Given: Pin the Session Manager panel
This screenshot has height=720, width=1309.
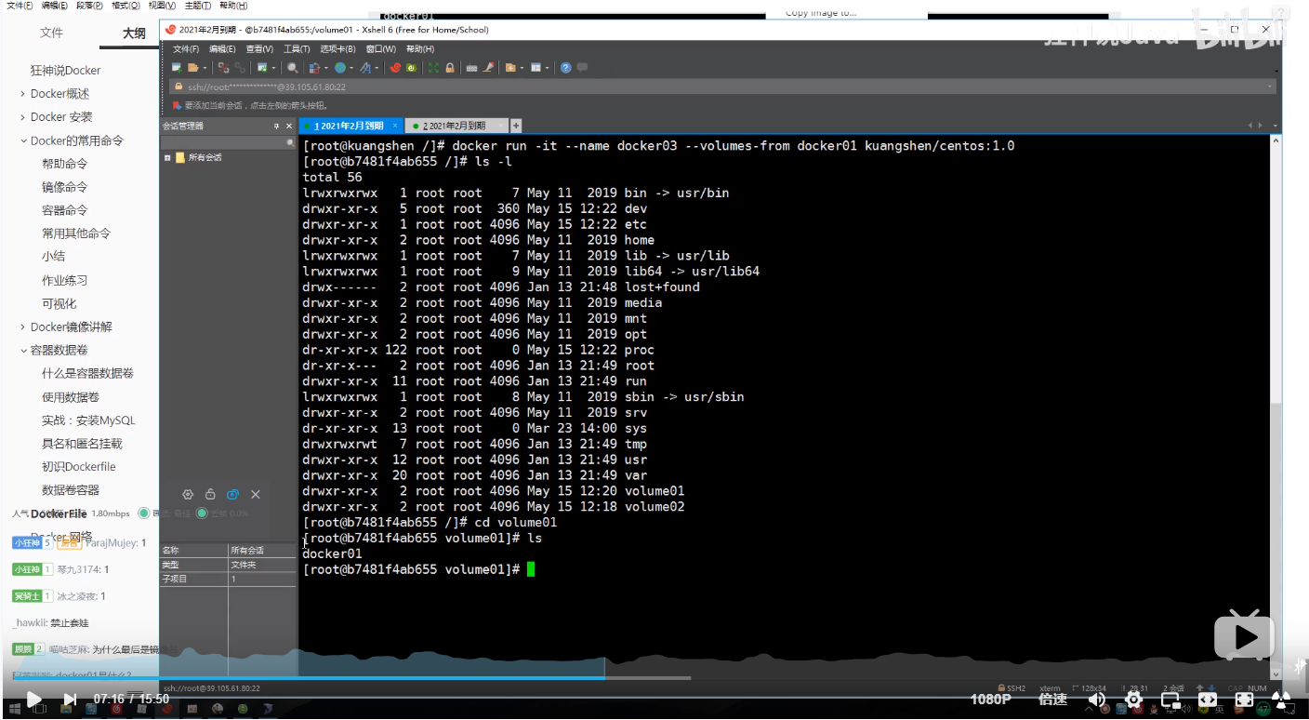Looking at the screenshot, I should (x=276, y=126).
